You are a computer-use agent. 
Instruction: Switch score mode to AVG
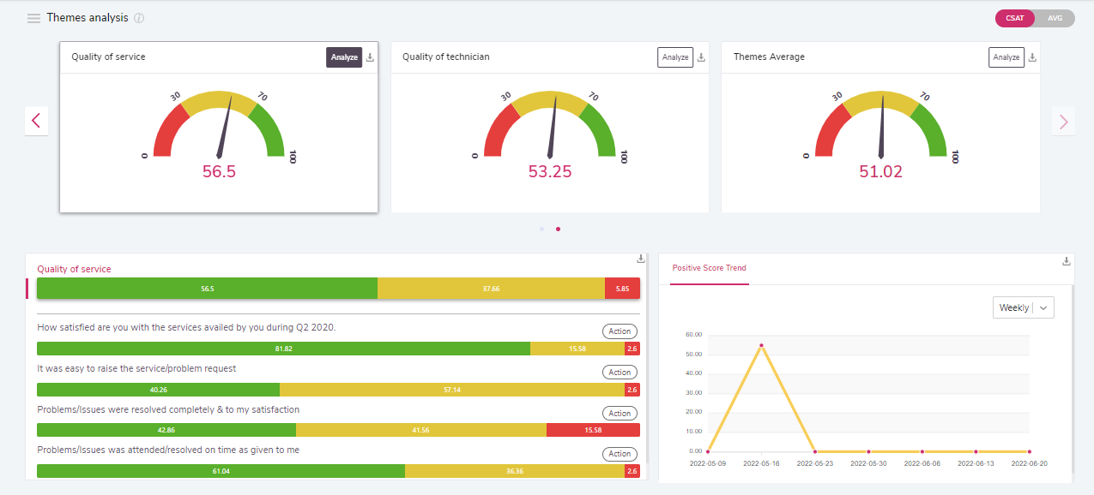[x=1055, y=18]
